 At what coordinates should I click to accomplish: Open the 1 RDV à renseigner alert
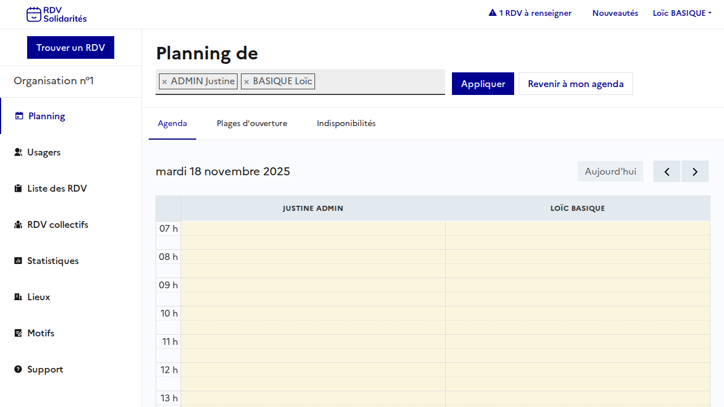click(x=530, y=13)
